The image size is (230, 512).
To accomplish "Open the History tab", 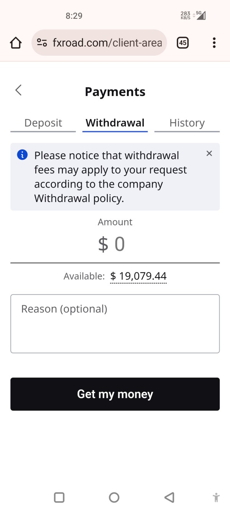I will click(x=187, y=123).
